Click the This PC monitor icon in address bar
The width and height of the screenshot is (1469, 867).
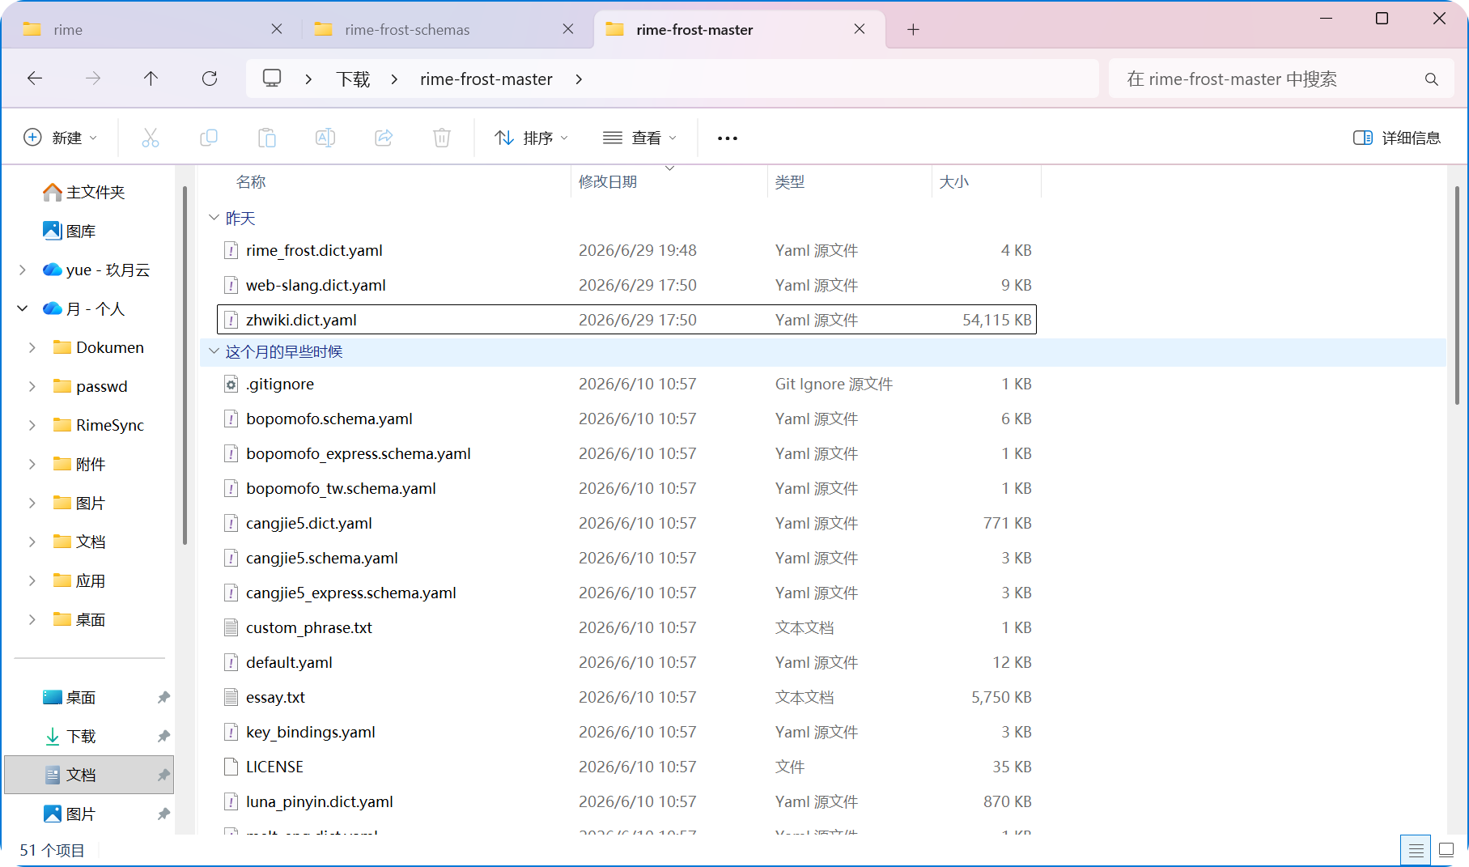pyautogui.click(x=272, y=79)
